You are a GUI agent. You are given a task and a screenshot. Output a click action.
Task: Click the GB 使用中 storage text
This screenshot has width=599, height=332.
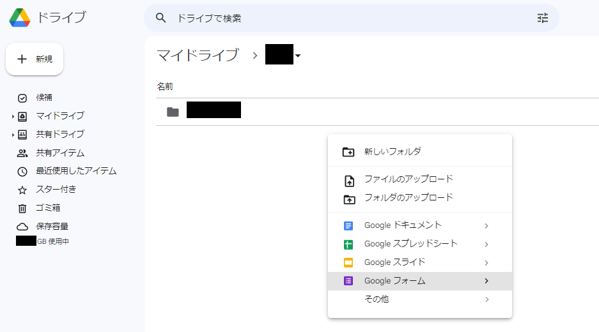52,241
